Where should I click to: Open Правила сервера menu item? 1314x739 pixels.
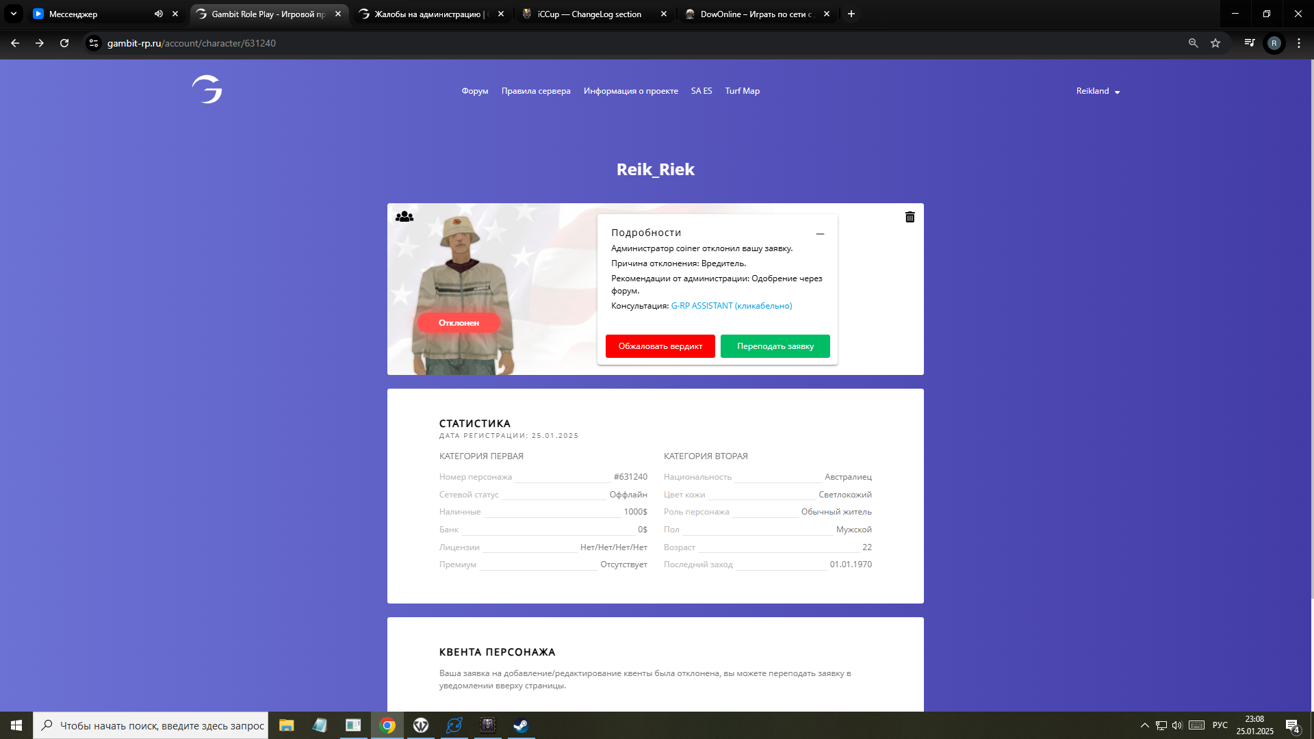point(536,91)
